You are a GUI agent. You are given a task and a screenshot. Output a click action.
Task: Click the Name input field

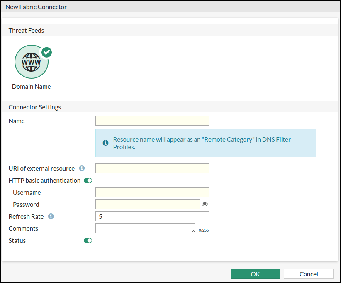(x=152, y=121)
